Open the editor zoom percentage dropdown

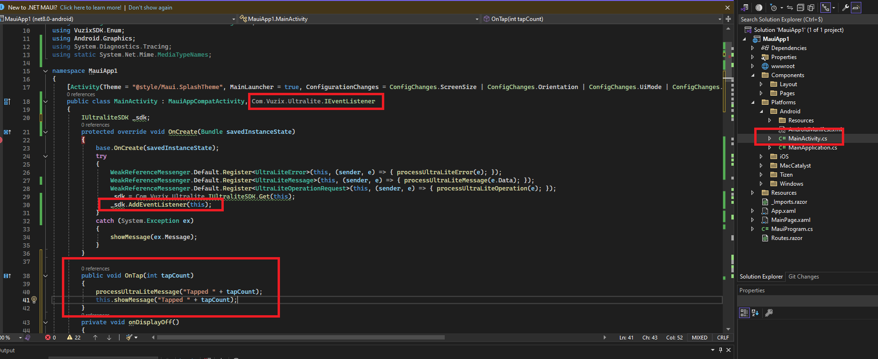click(x=20, y=338)
